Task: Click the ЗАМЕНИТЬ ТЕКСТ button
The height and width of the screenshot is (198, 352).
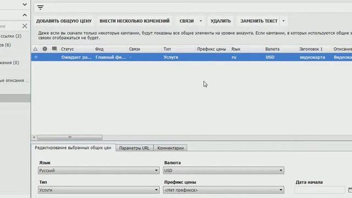Action: coord(259,21)
